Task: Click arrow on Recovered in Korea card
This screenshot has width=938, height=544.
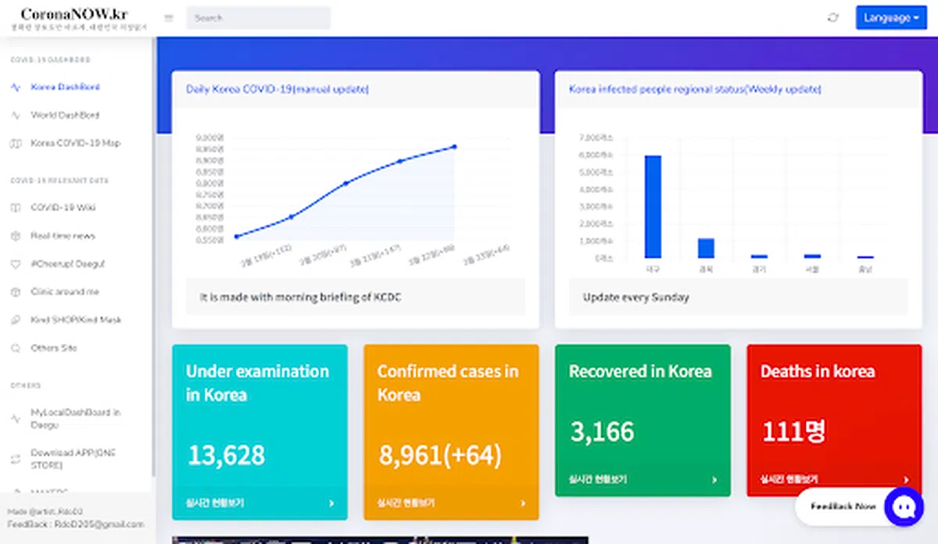Action: [714, 480]
